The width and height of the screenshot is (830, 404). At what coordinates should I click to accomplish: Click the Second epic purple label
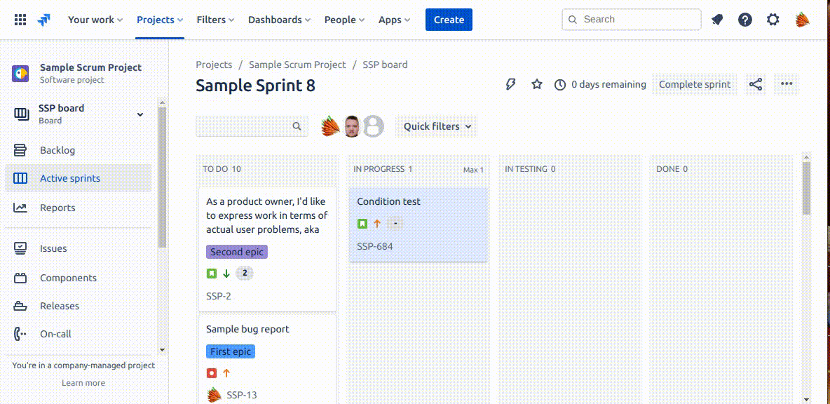236,252
